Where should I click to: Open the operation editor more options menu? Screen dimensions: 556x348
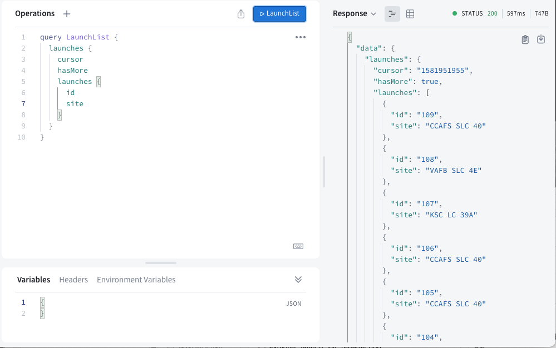coord(301,37)
